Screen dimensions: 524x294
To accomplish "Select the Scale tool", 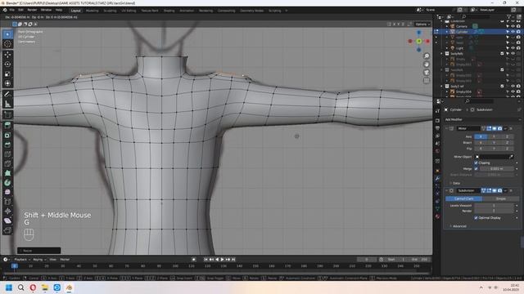I will (x=7, y=73).
